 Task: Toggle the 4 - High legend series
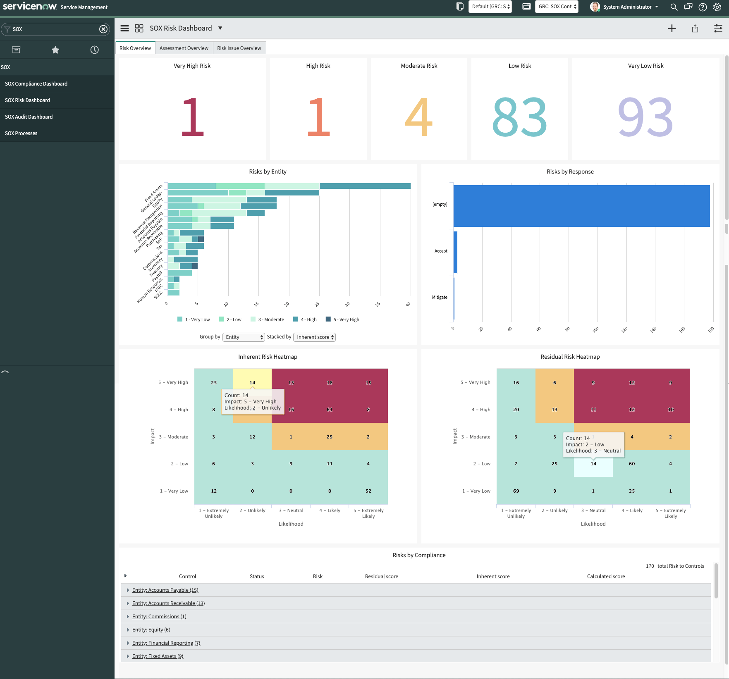click(305, 319)
